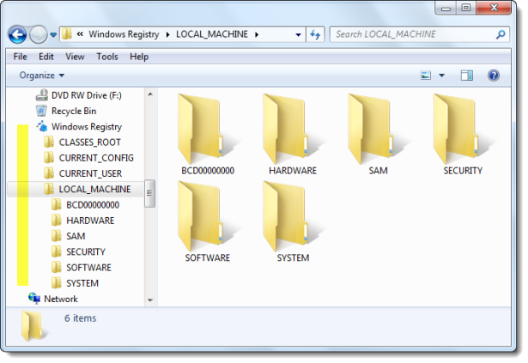Image resolution: width=528 pixels, height=363 pixels.
Task: Click the Forward navigation arrow button
Action: pyautogui.click(x=39, y=34)
